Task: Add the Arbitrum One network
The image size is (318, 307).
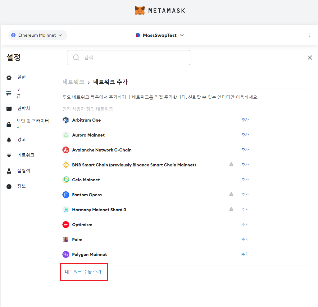Action: point(245,120)
